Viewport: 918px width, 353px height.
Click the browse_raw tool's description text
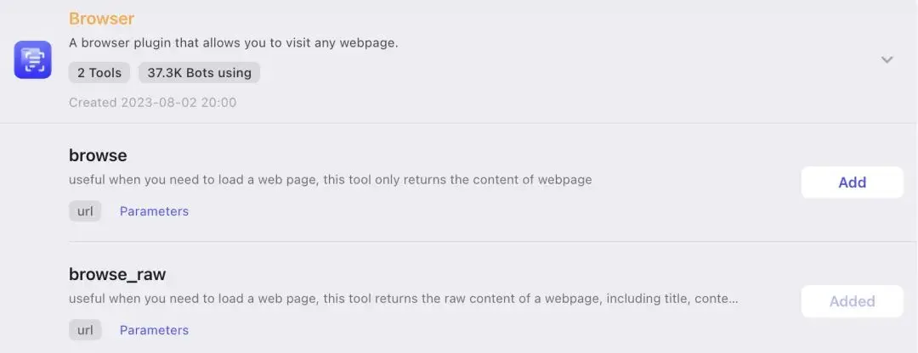coord(399,299)
